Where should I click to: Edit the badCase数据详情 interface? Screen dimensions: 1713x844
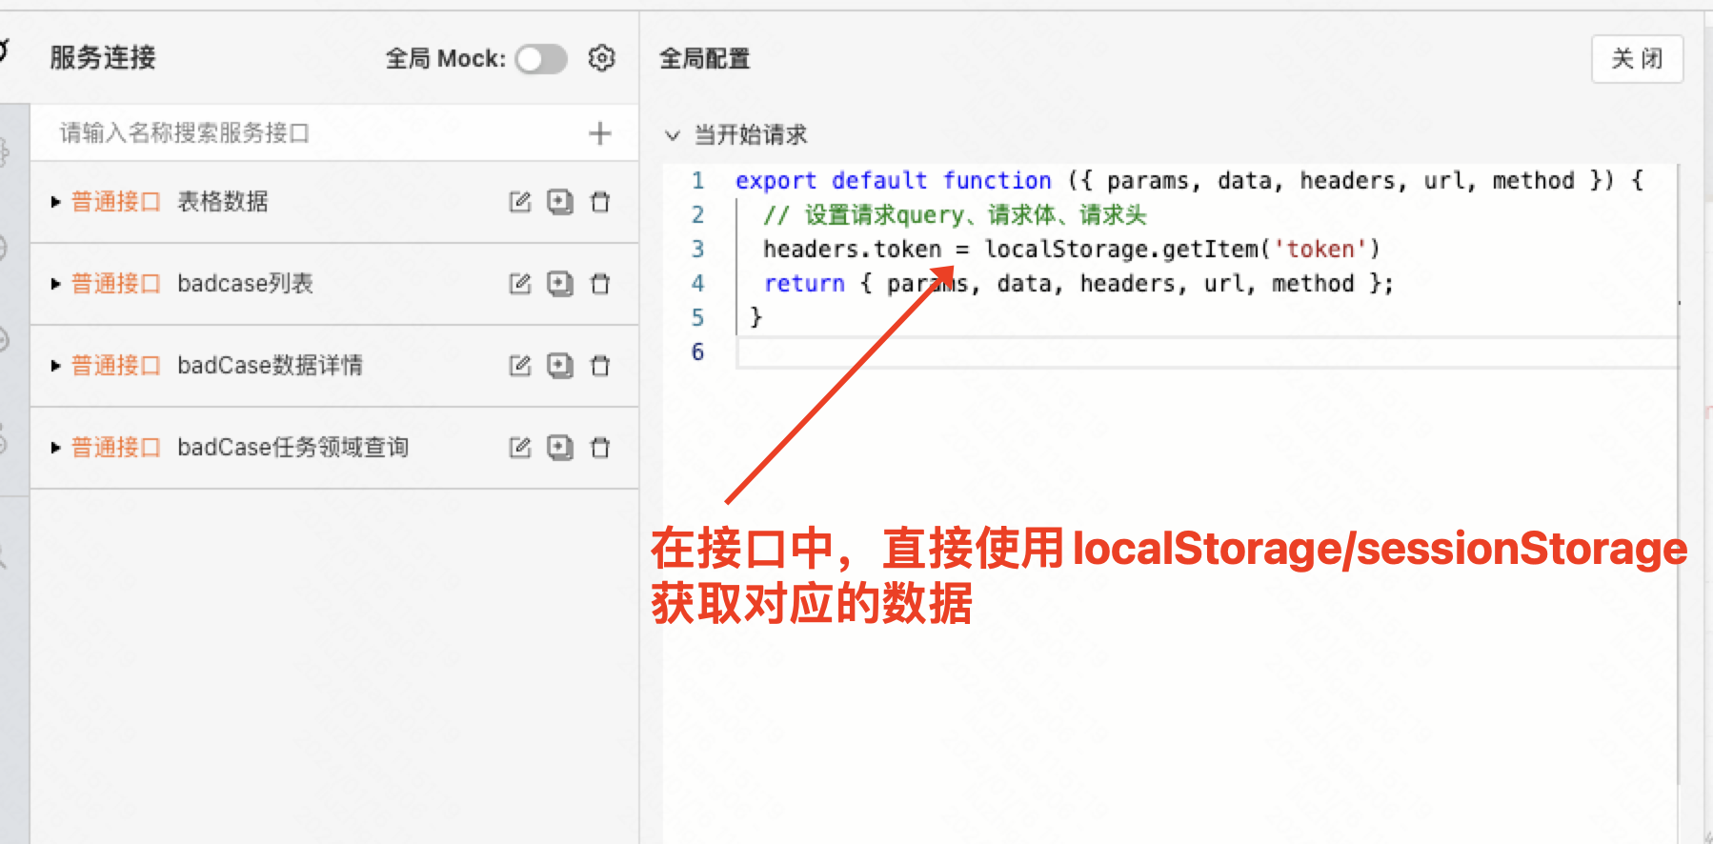click(x=519, y=366)
